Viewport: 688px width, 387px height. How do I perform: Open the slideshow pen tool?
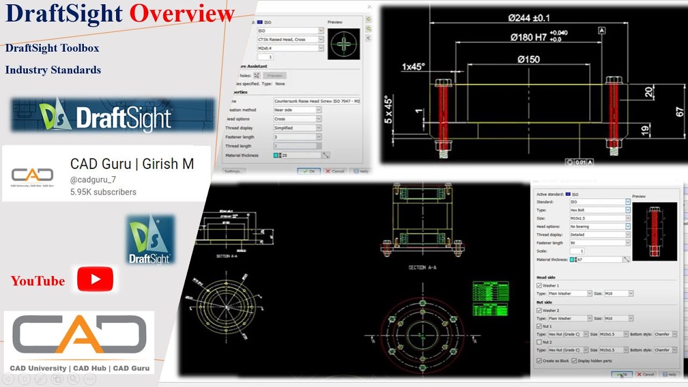pos(41,379)
